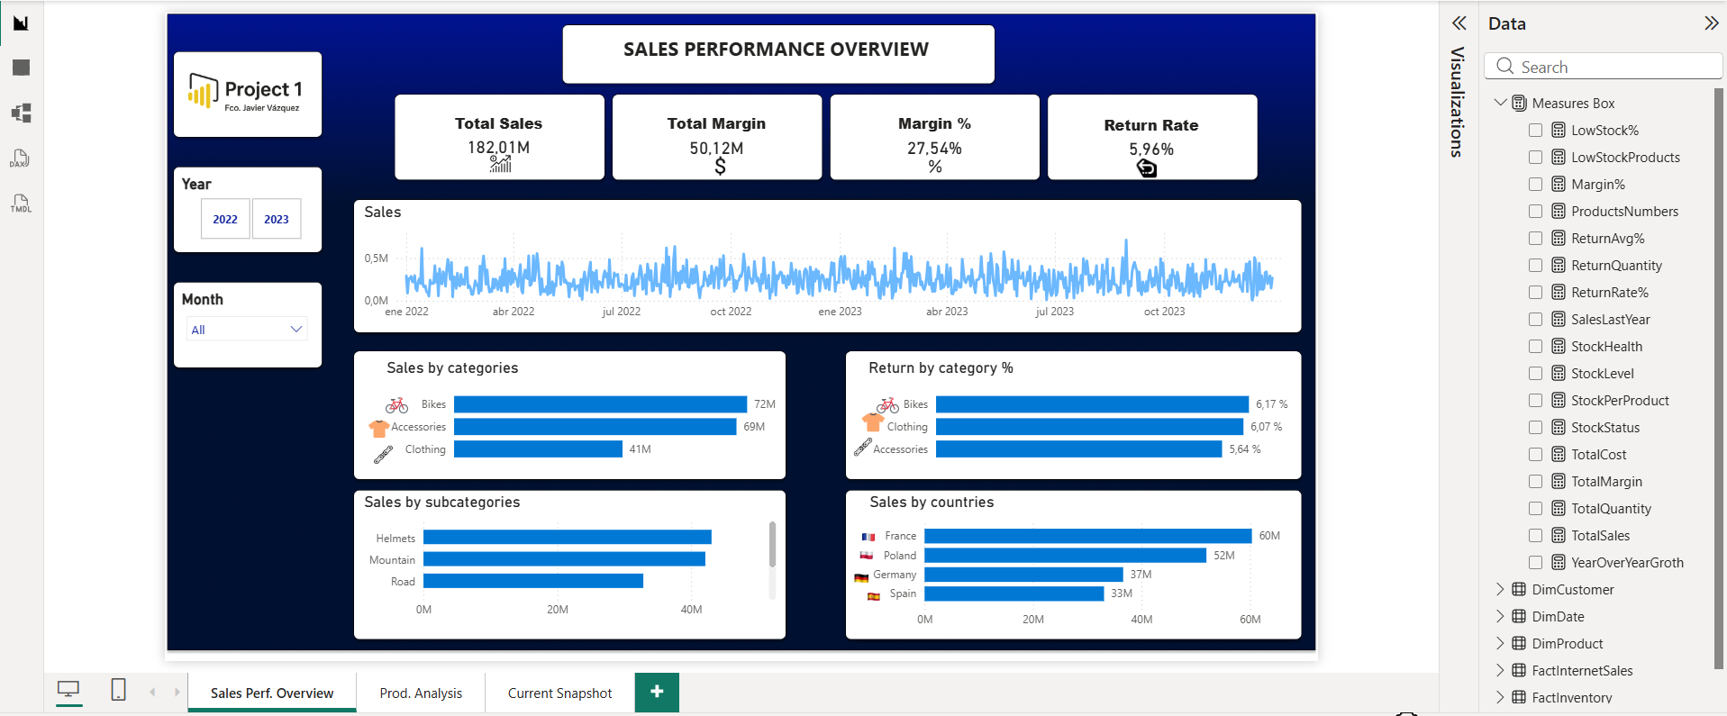Collapse the Measures Box table
Screen dimensions: 1727x716
coord(1500,103)
